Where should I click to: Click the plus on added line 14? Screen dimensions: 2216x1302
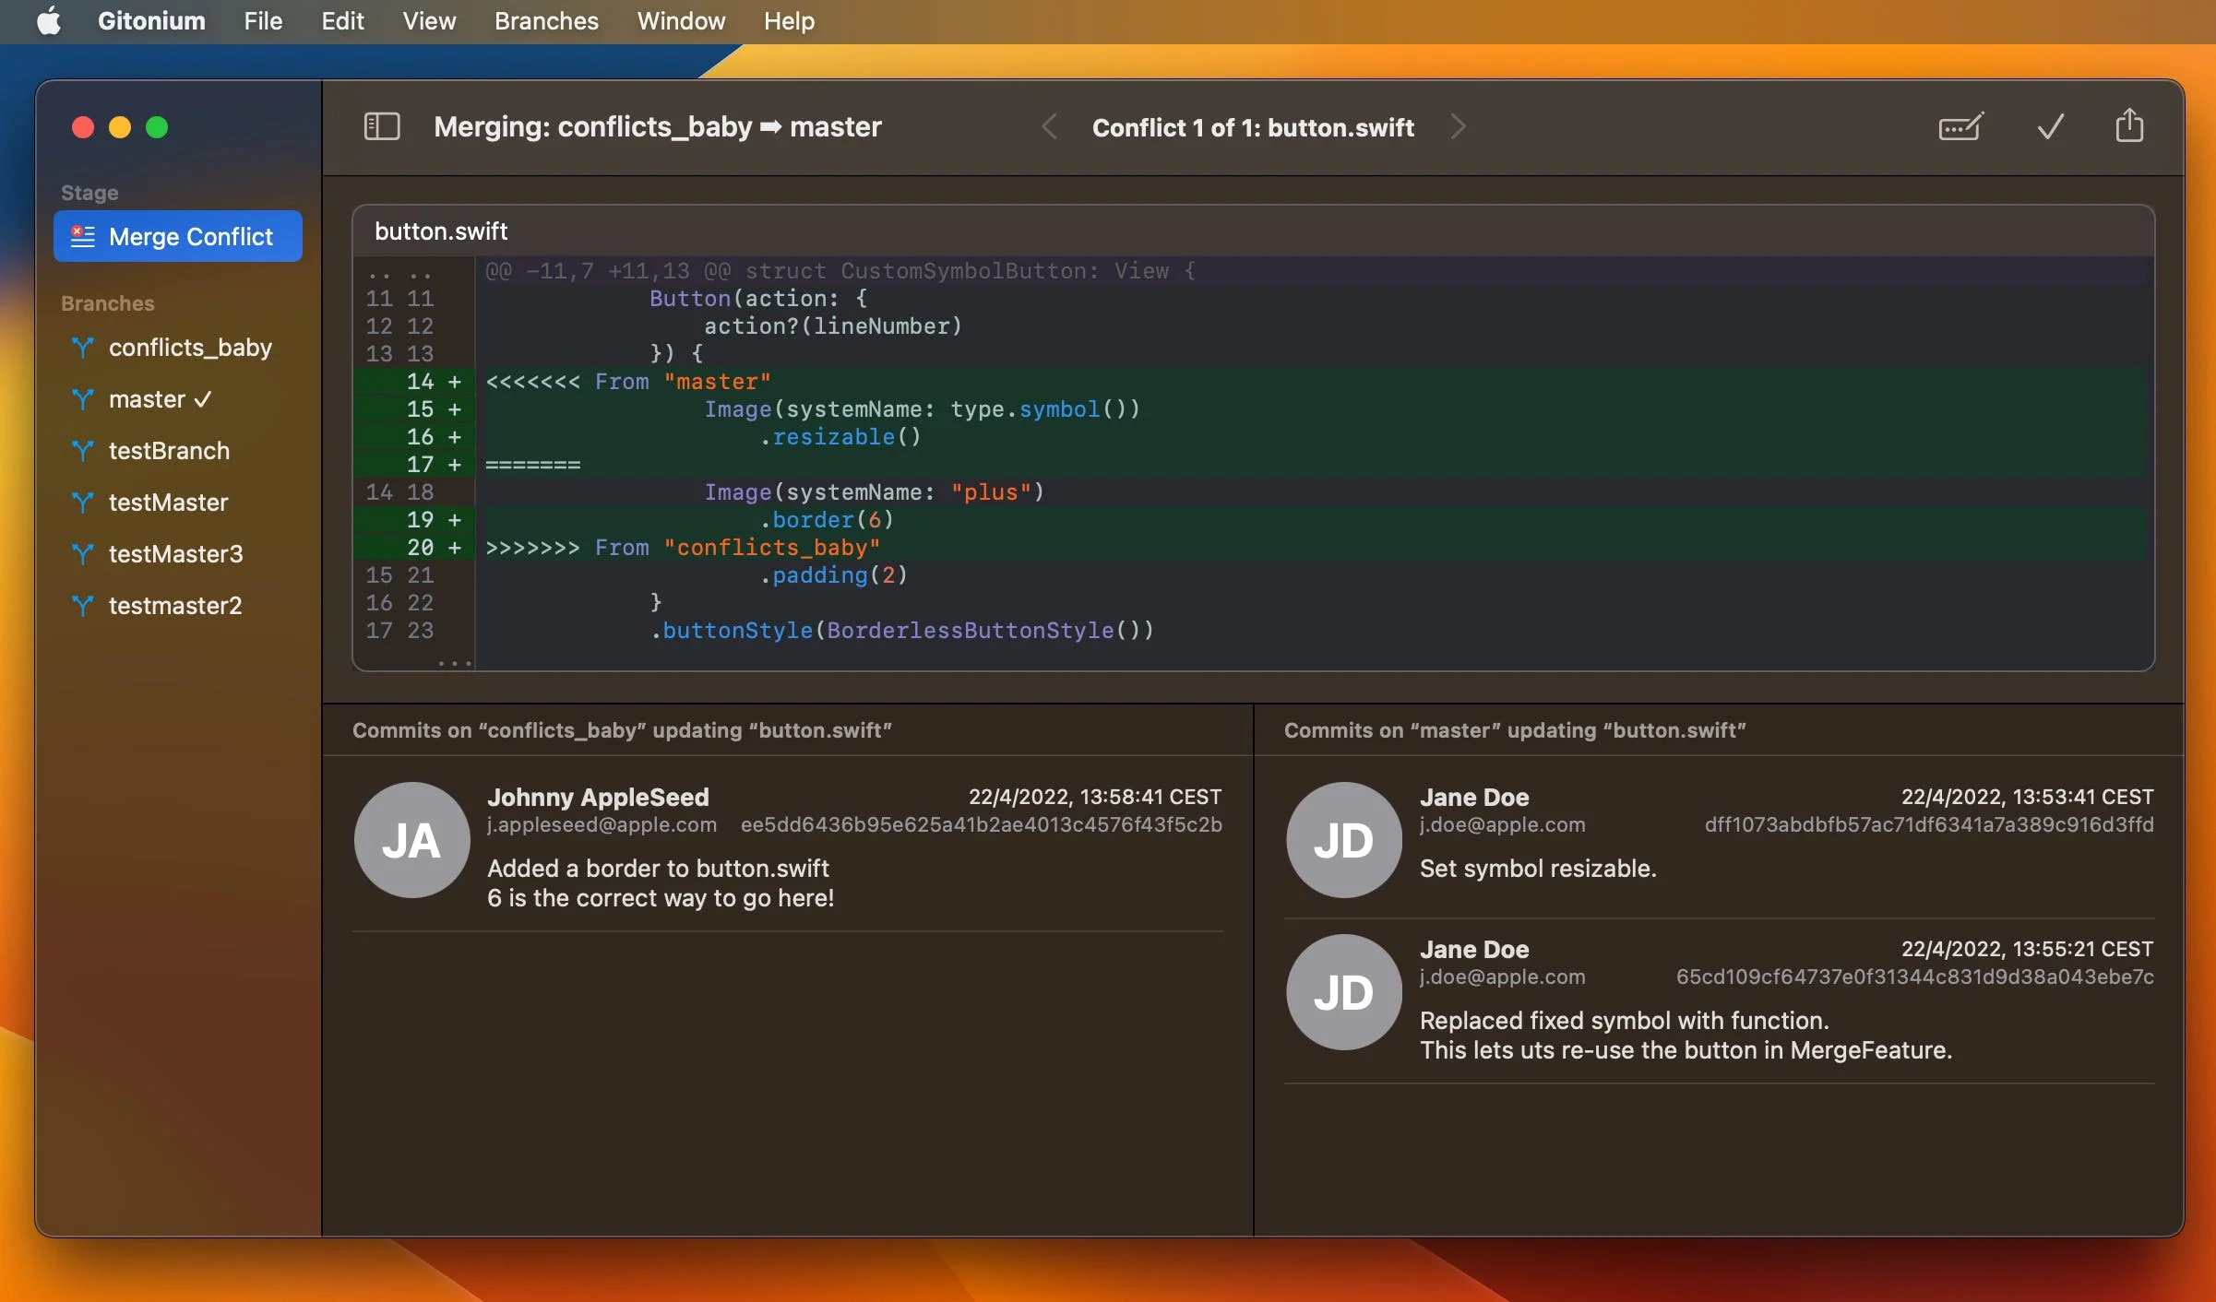[454, 382]
